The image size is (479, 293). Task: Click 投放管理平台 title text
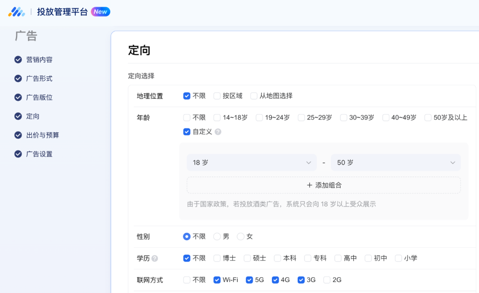click(63, 12)
